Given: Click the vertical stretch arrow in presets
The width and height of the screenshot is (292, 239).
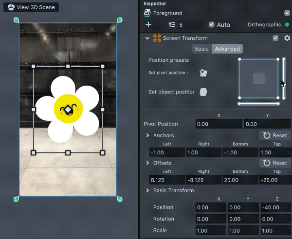Looking at the screenshot, I should pyautogui.click(x=283, y=78).
